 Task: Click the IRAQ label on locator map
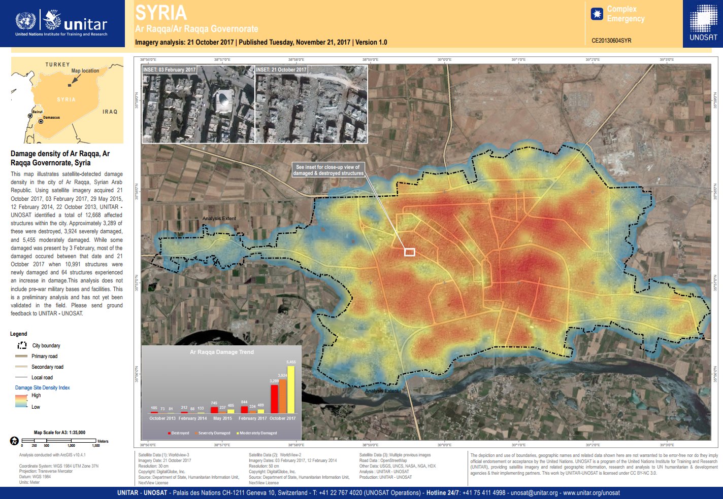click(110, 112)
